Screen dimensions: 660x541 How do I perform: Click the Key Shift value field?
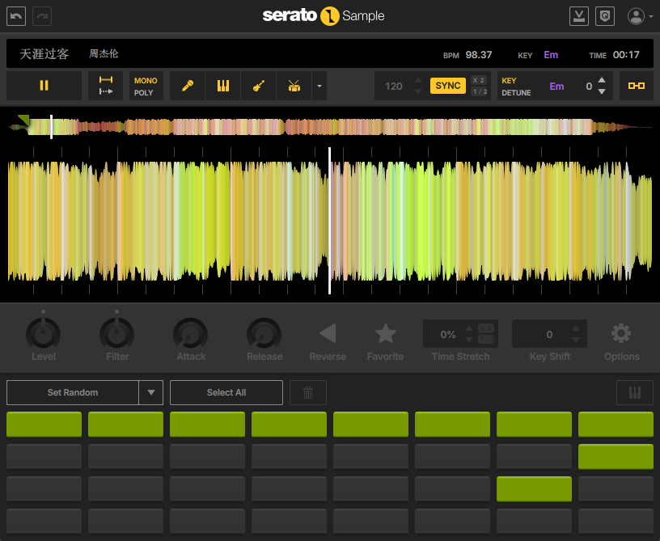[x=549, y=335]
